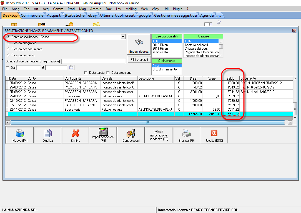Viewport: 301px width, 213px height.
Task: Choose Pagamento a fornitore in Causale list
Action: [x=201, y=52]
